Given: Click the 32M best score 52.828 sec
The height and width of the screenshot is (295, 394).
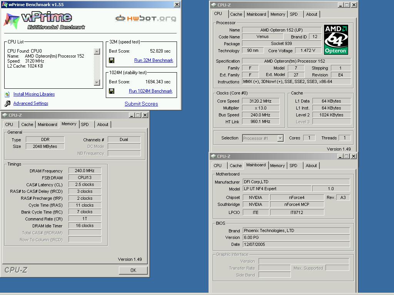Looking at the screenshot, I should [160, 51].
